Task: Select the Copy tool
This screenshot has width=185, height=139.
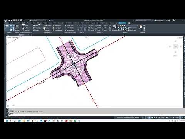Action: (91, 28)
